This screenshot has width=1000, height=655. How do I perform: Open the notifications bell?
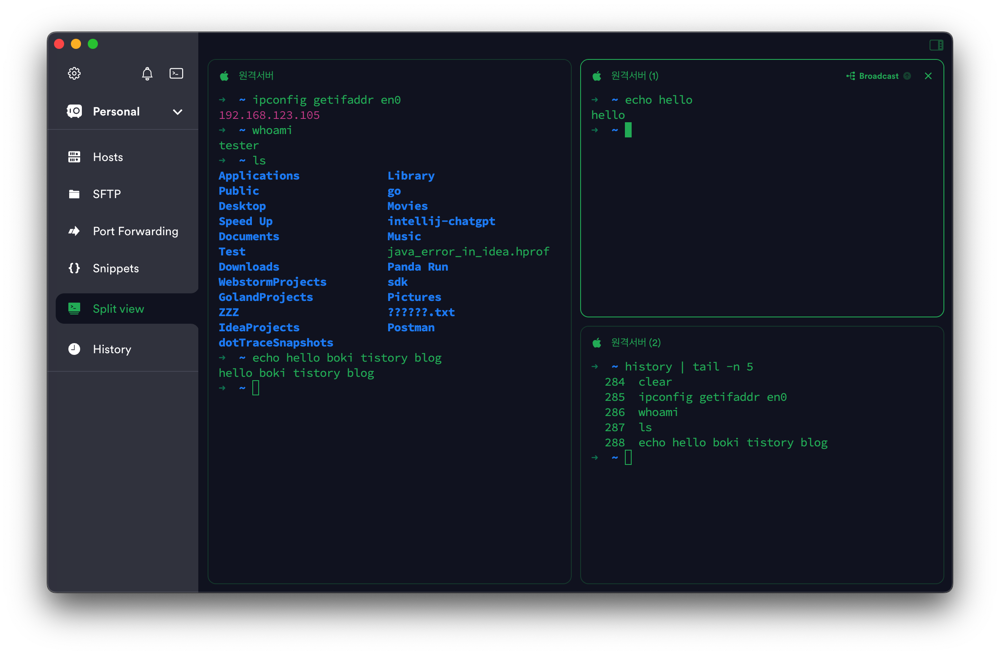click(x=147, y=74)
